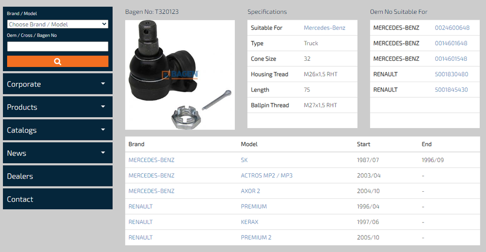
Task: Expand the Corporate menu arrow
Action: click(103, 84)
